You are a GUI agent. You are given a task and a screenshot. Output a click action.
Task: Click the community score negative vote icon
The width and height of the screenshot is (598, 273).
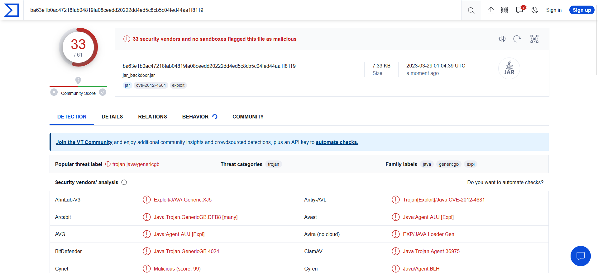coord(54,92)
